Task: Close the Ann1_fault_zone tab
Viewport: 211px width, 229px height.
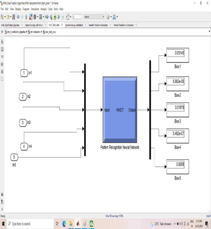Action: click(x=62, y=25)
